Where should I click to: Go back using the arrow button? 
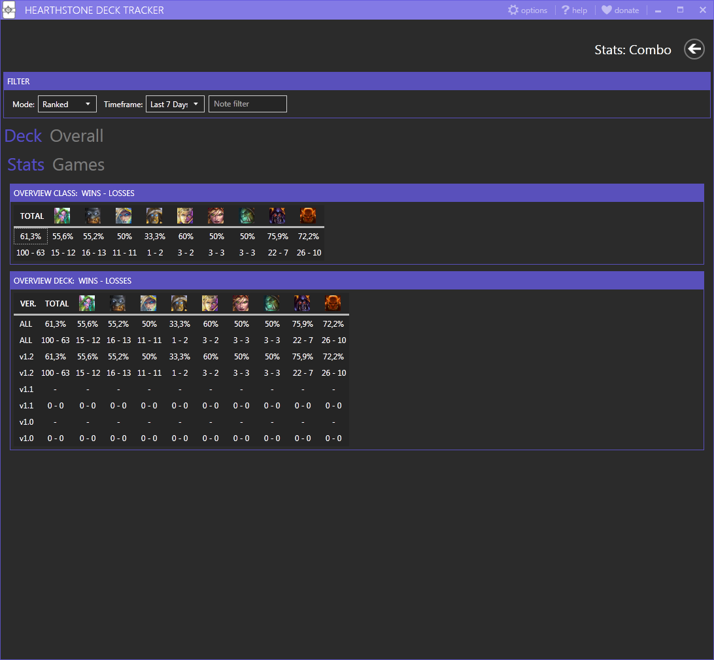click(694, 49)
